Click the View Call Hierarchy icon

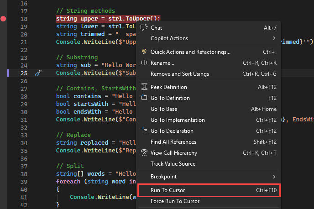[144, 153]
